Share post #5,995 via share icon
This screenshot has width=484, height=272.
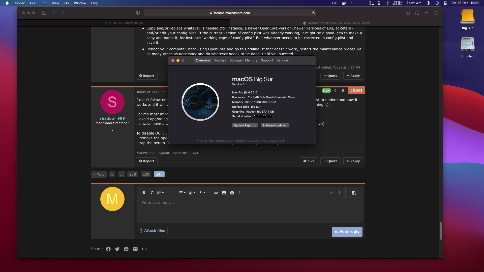coord(335,91)
